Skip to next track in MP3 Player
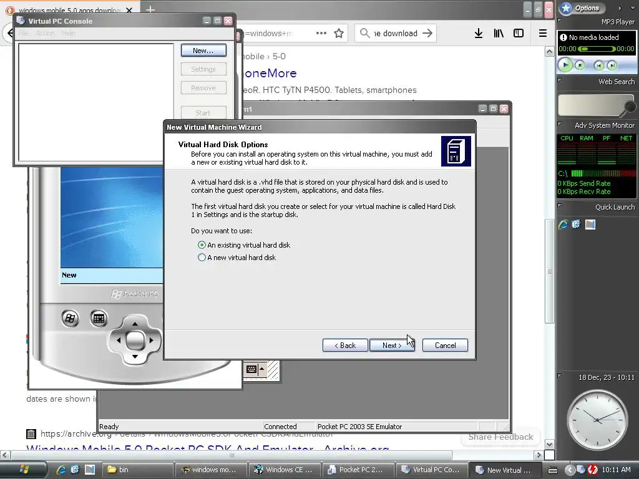The width and height of the screenshot is (639, 479). (612, 65)
